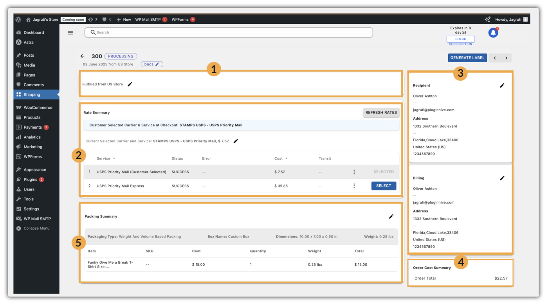Edit the Fulfilled from US Store location
The height and width of the screenshot is (304, 548).
pyautogui.click(x=130, y=84)
